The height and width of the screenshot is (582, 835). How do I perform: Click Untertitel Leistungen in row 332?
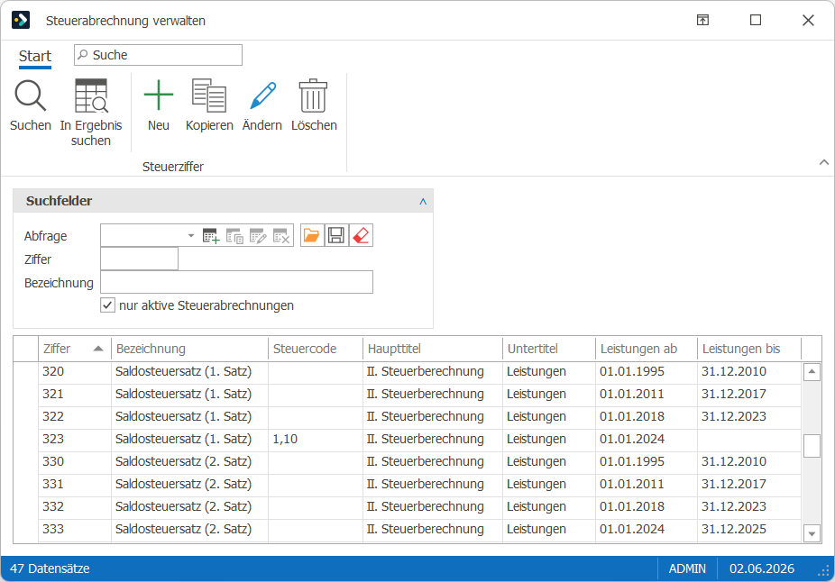(549, 506)
